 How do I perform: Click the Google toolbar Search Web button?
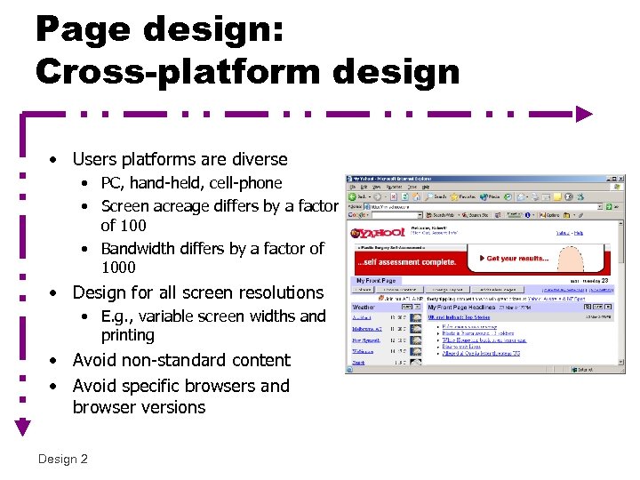pos(440,215)
